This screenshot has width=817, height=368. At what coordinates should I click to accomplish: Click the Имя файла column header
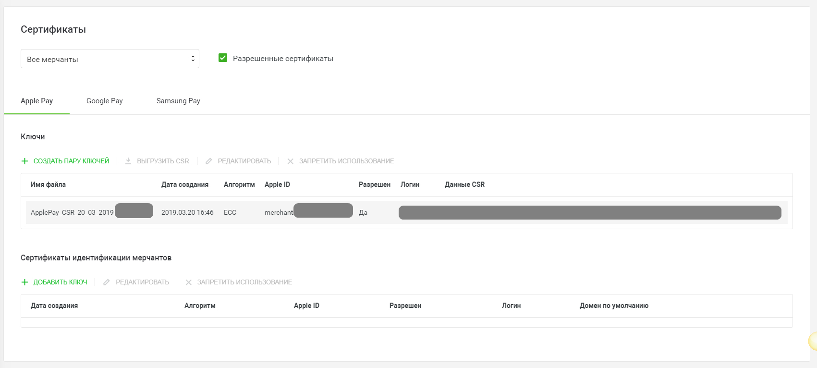[48, 184]
